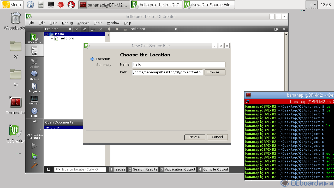Click the file lock icon in editor toolbar
The width and height of the screenshot is (334, 188).
(125, 29)
